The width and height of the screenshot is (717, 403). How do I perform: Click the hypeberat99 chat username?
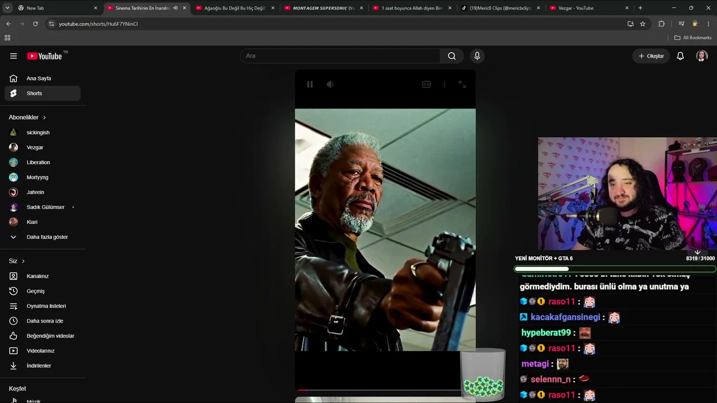pos(546,333)
